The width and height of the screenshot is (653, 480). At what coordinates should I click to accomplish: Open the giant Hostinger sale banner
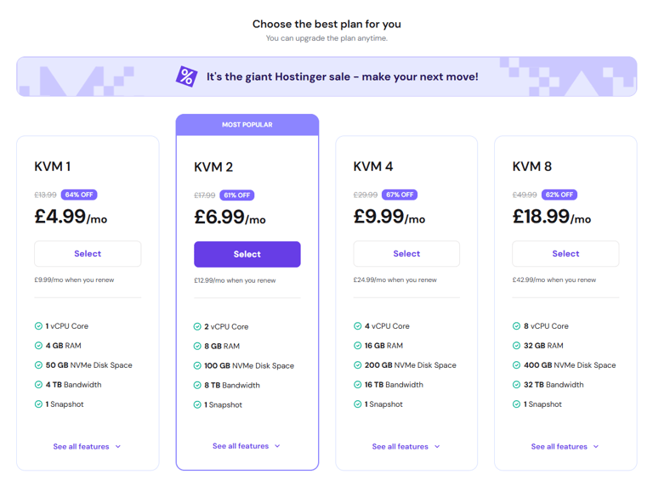click(x=342, y=76)
